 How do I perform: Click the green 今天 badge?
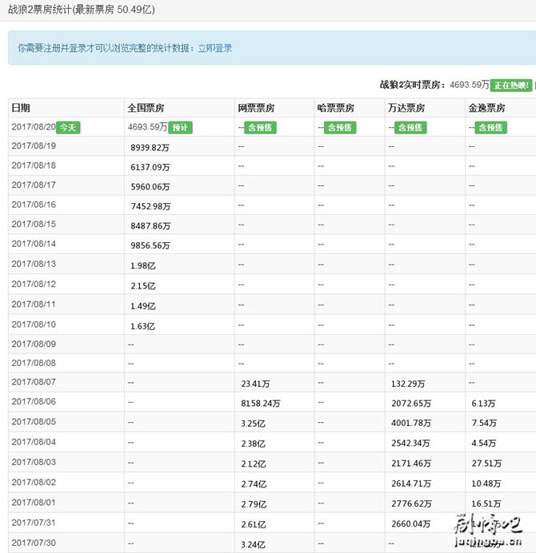pos(69,127)
